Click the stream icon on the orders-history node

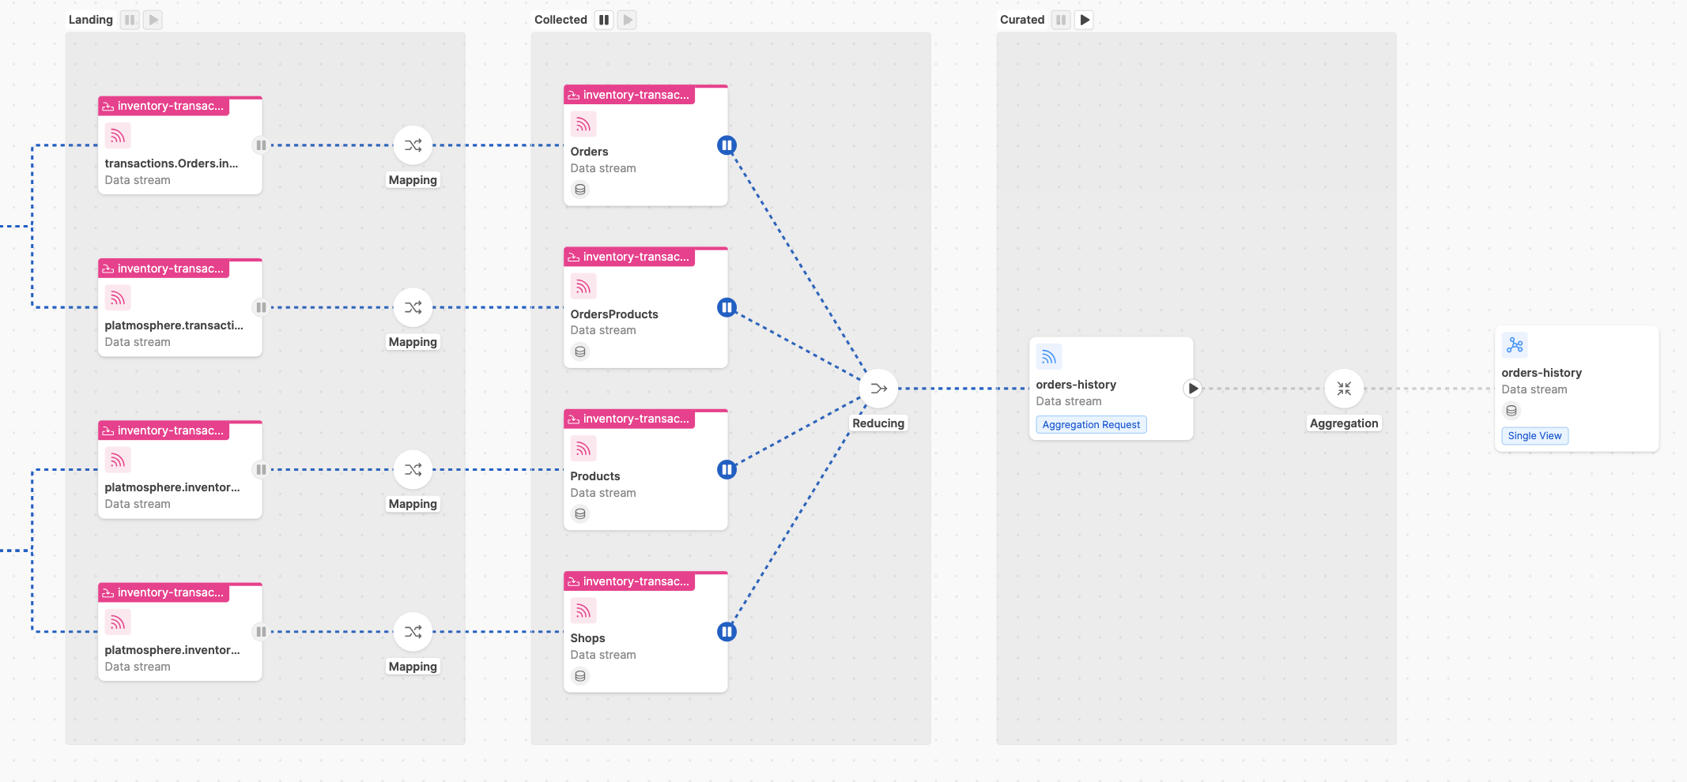(x=1048, y=356)
